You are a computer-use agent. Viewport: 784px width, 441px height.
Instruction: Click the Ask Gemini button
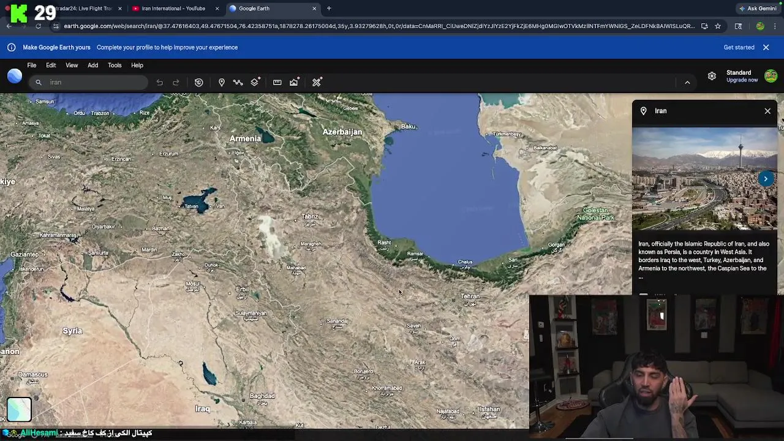(758, 9)
